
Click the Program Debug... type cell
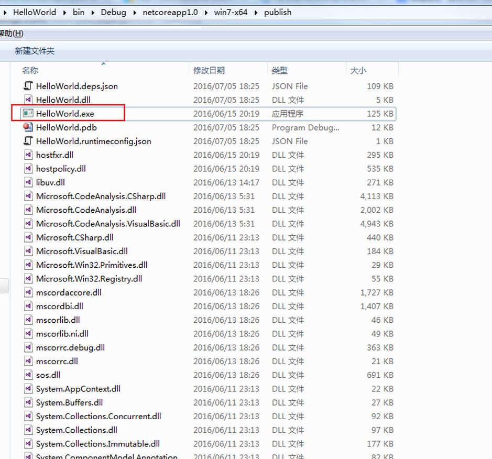pos(305,128)
